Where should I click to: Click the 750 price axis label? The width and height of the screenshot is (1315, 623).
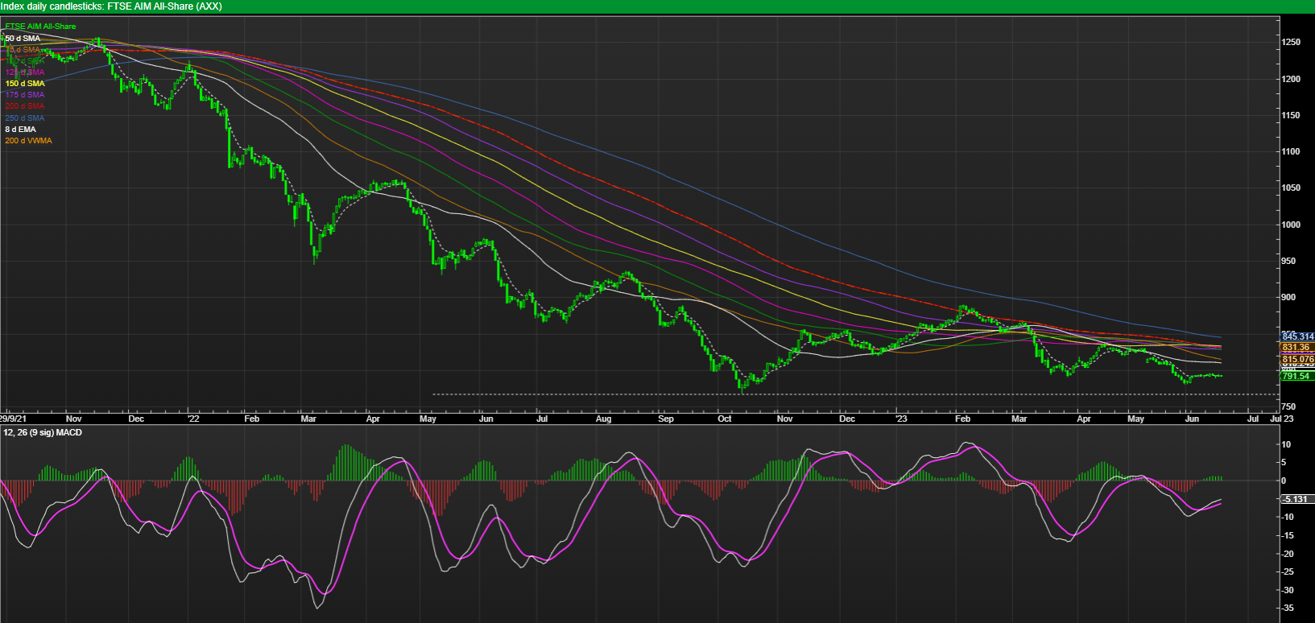[x=1288, y=406]
